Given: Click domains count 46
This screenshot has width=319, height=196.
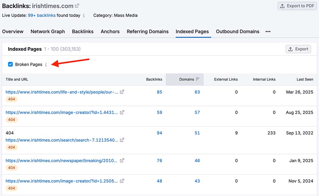Looking at the screenshot, I should pos(197,160).
